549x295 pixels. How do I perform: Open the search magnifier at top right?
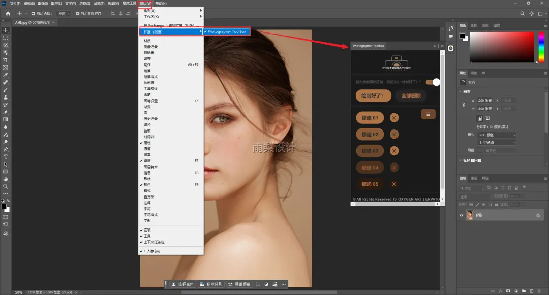coord(522,13)
